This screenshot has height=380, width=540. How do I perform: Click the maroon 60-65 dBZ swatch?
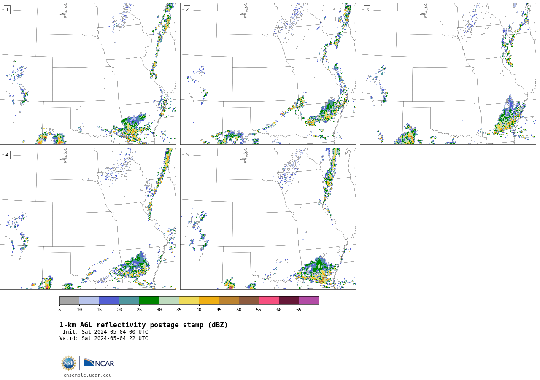(x=289, y=300)
